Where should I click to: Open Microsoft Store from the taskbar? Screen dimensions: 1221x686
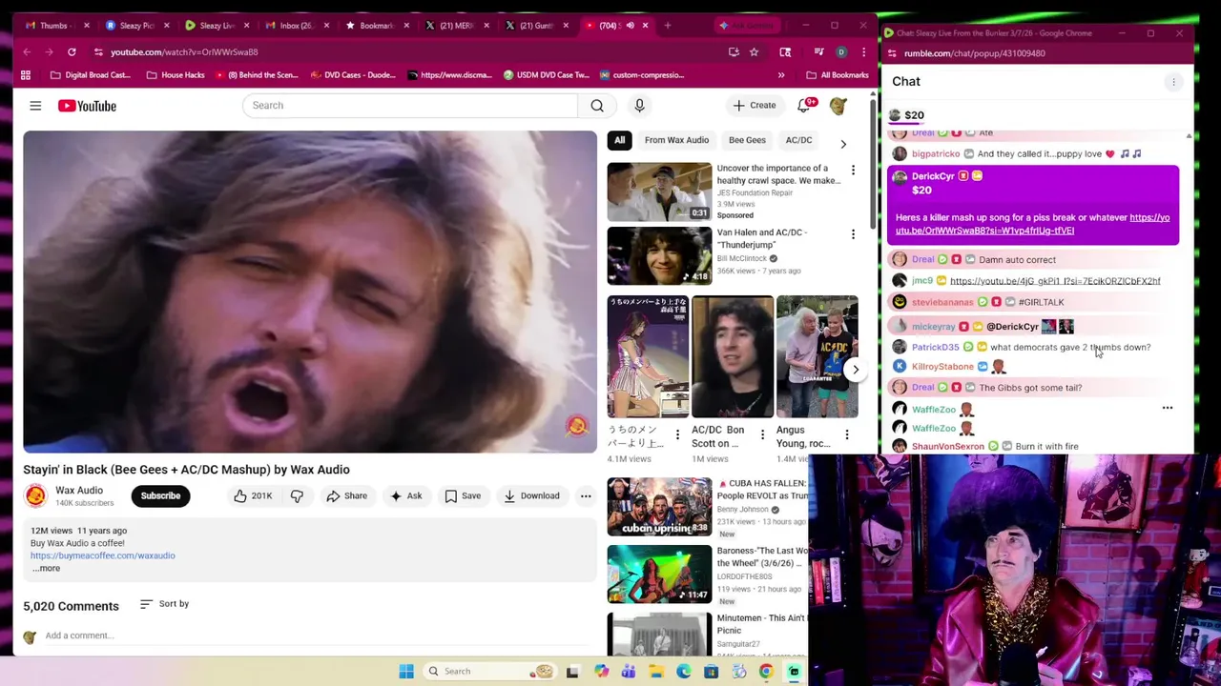(711, 672)
